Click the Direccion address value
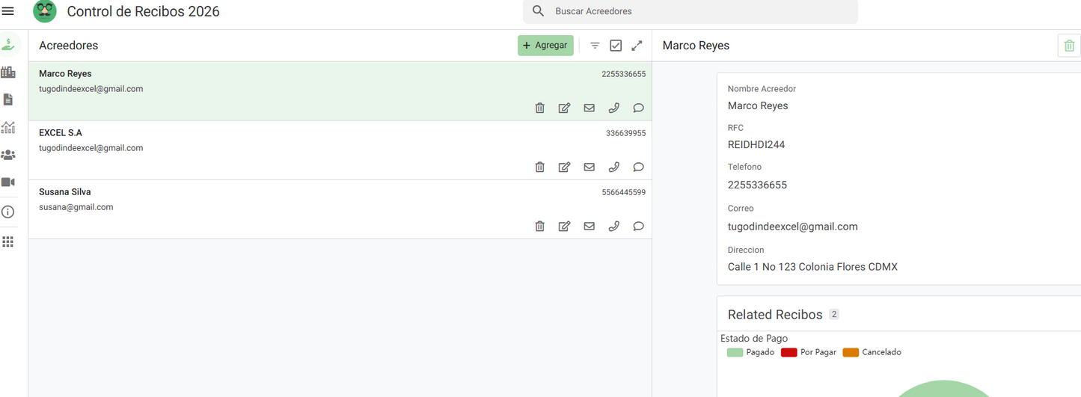 (812, 267)
